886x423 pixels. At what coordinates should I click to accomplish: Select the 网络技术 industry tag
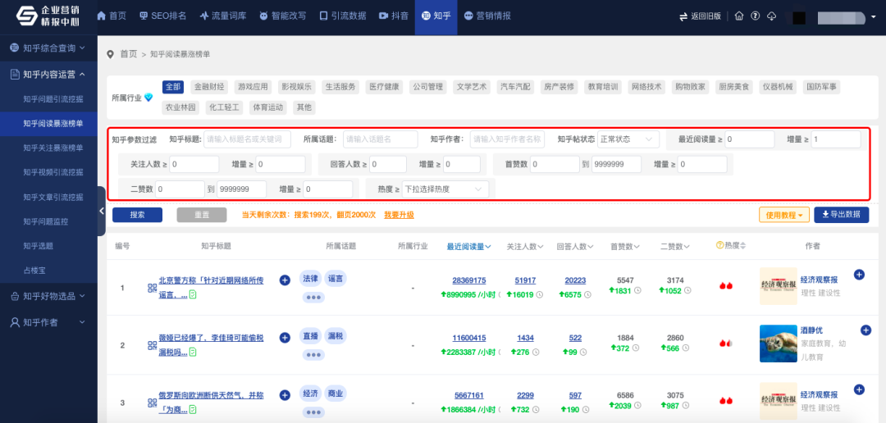[646, 87]
